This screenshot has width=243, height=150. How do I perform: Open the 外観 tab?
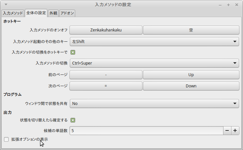(53, 13)
